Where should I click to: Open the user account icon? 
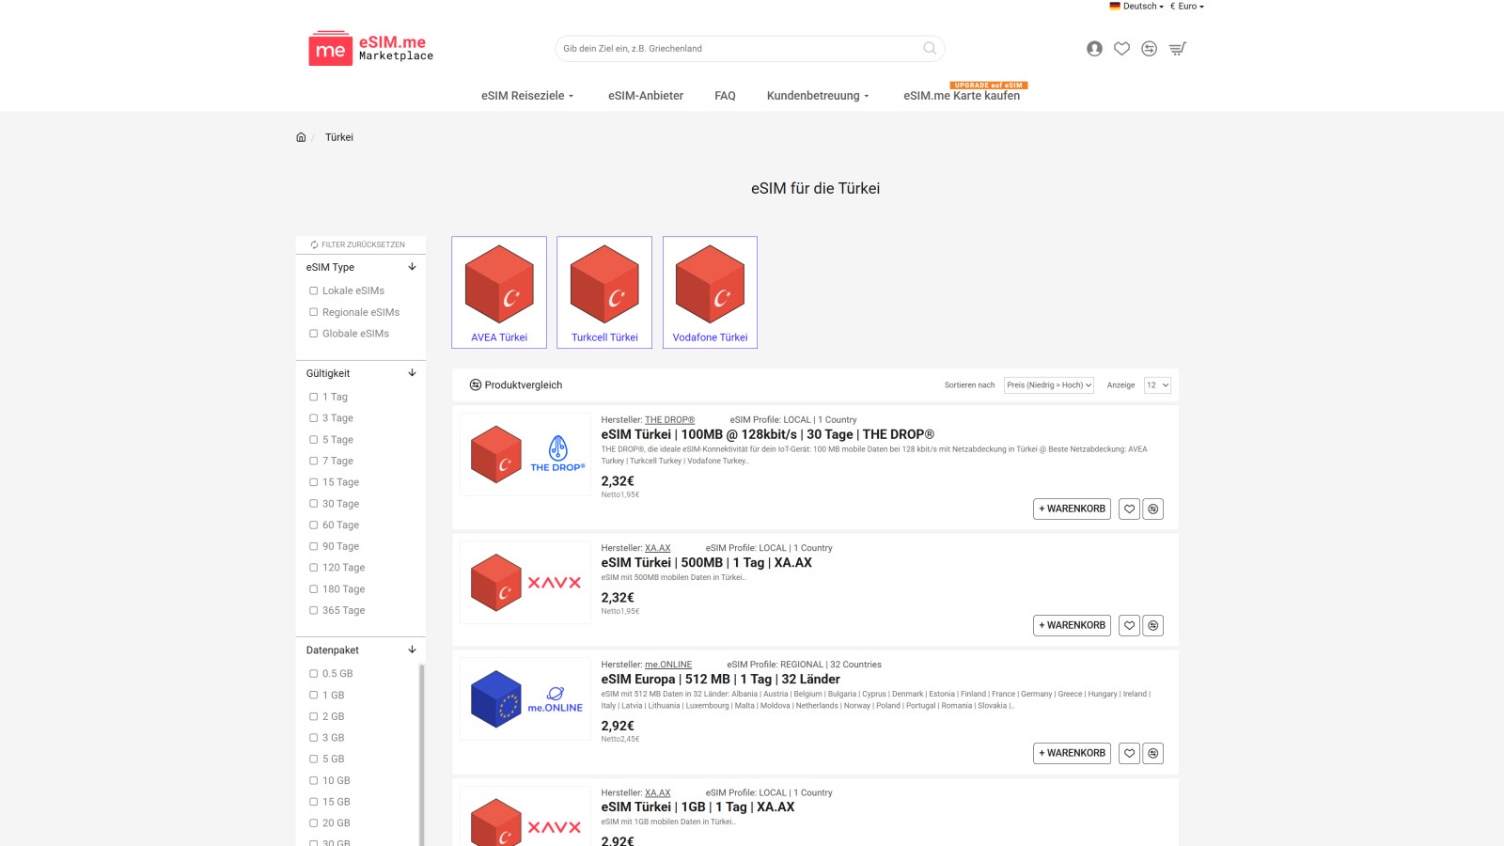coord(1094,49)
